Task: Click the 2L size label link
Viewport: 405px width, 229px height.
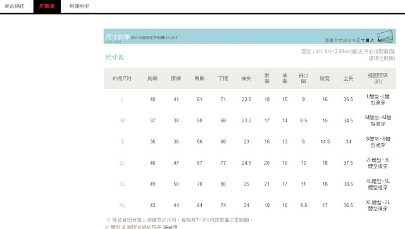Action: click(x=122, y=163)
